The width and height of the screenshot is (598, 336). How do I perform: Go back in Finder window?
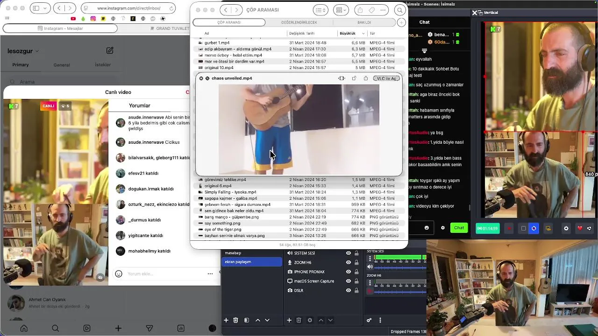tap(226, 10)
